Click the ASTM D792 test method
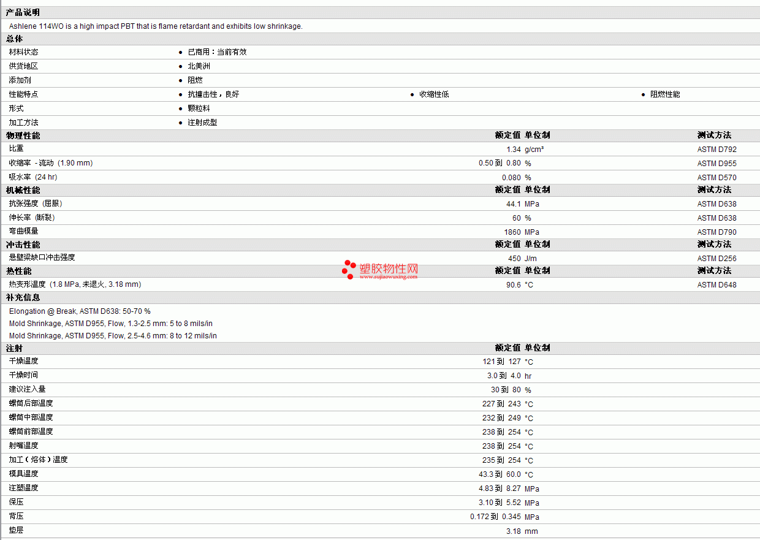 point(717,150)
